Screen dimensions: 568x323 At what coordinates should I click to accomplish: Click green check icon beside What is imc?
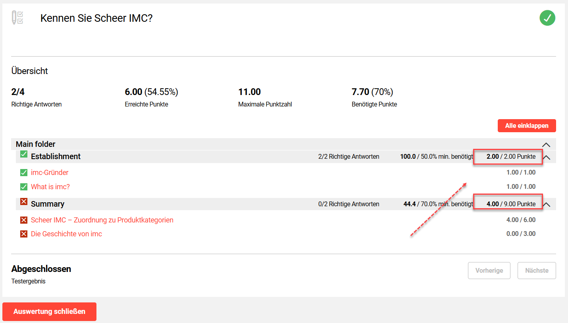pos(24,187)
